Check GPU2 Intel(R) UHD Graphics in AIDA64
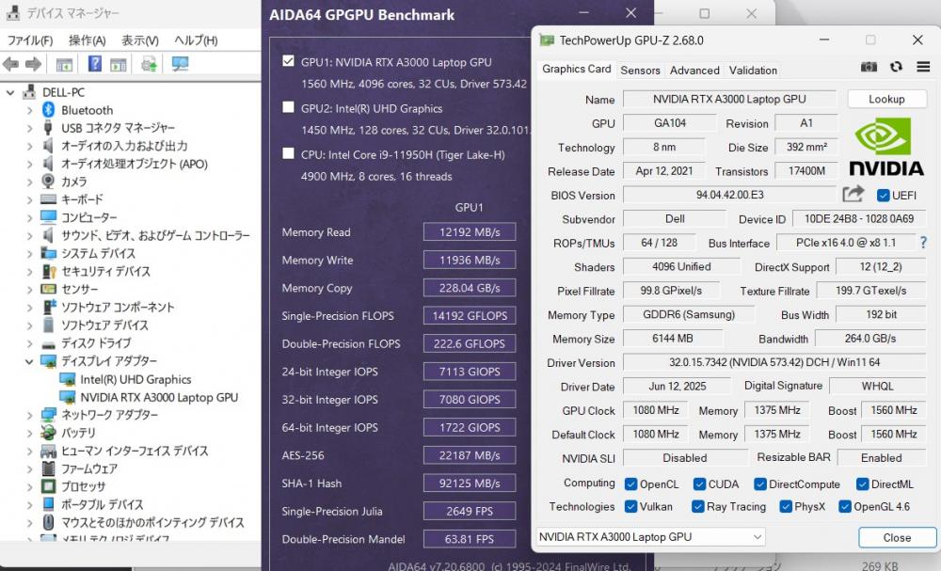941x571 pixels. [288, 107]
